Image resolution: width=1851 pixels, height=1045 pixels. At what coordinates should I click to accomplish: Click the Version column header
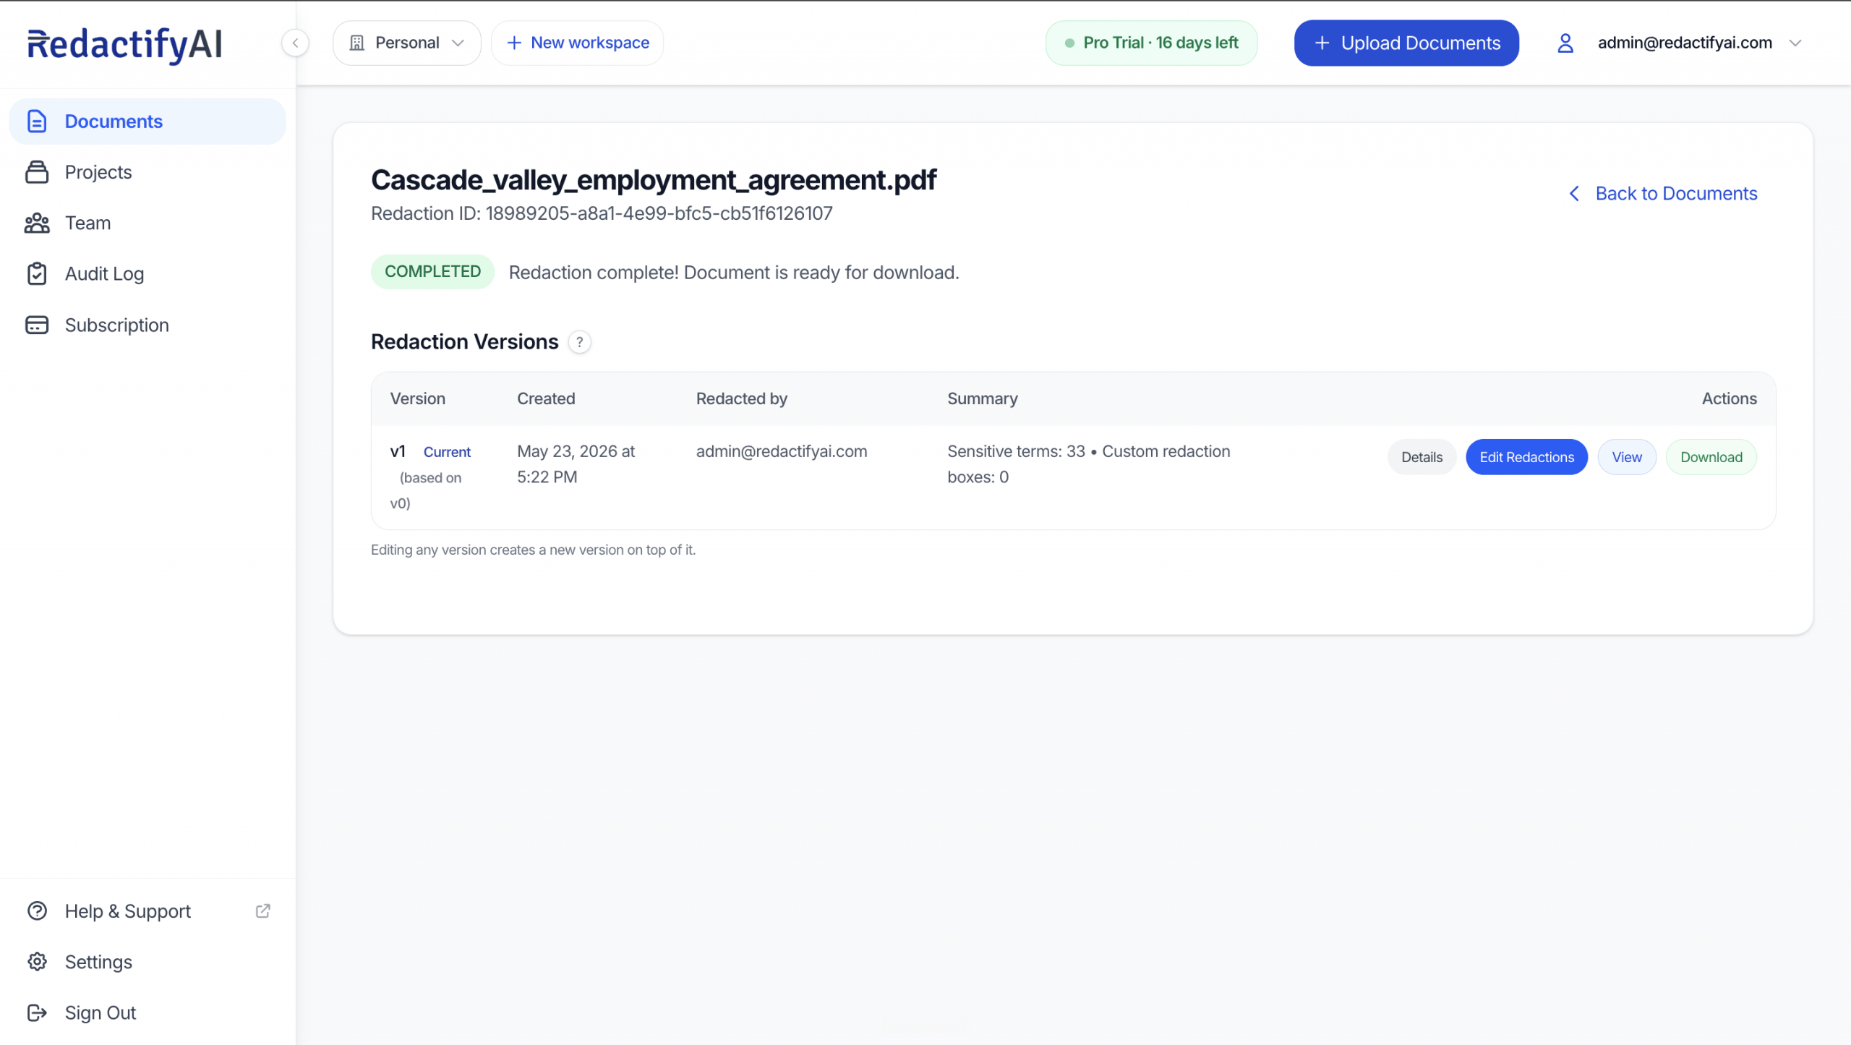(418, 398)
